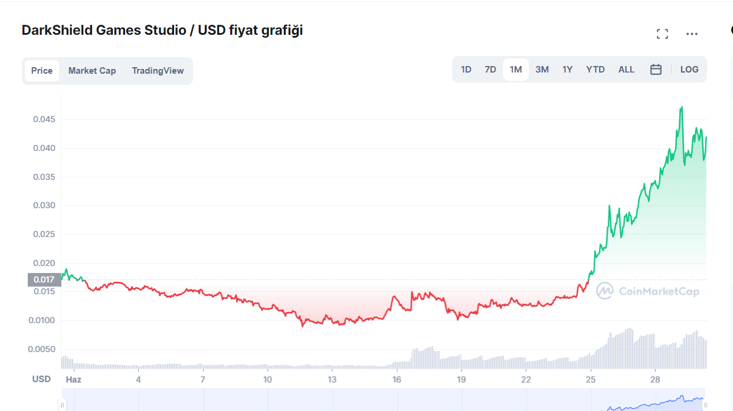Click the mini overview chart navigator
The height and width of the screenshot is (411, 733).
tap(384, 401)
